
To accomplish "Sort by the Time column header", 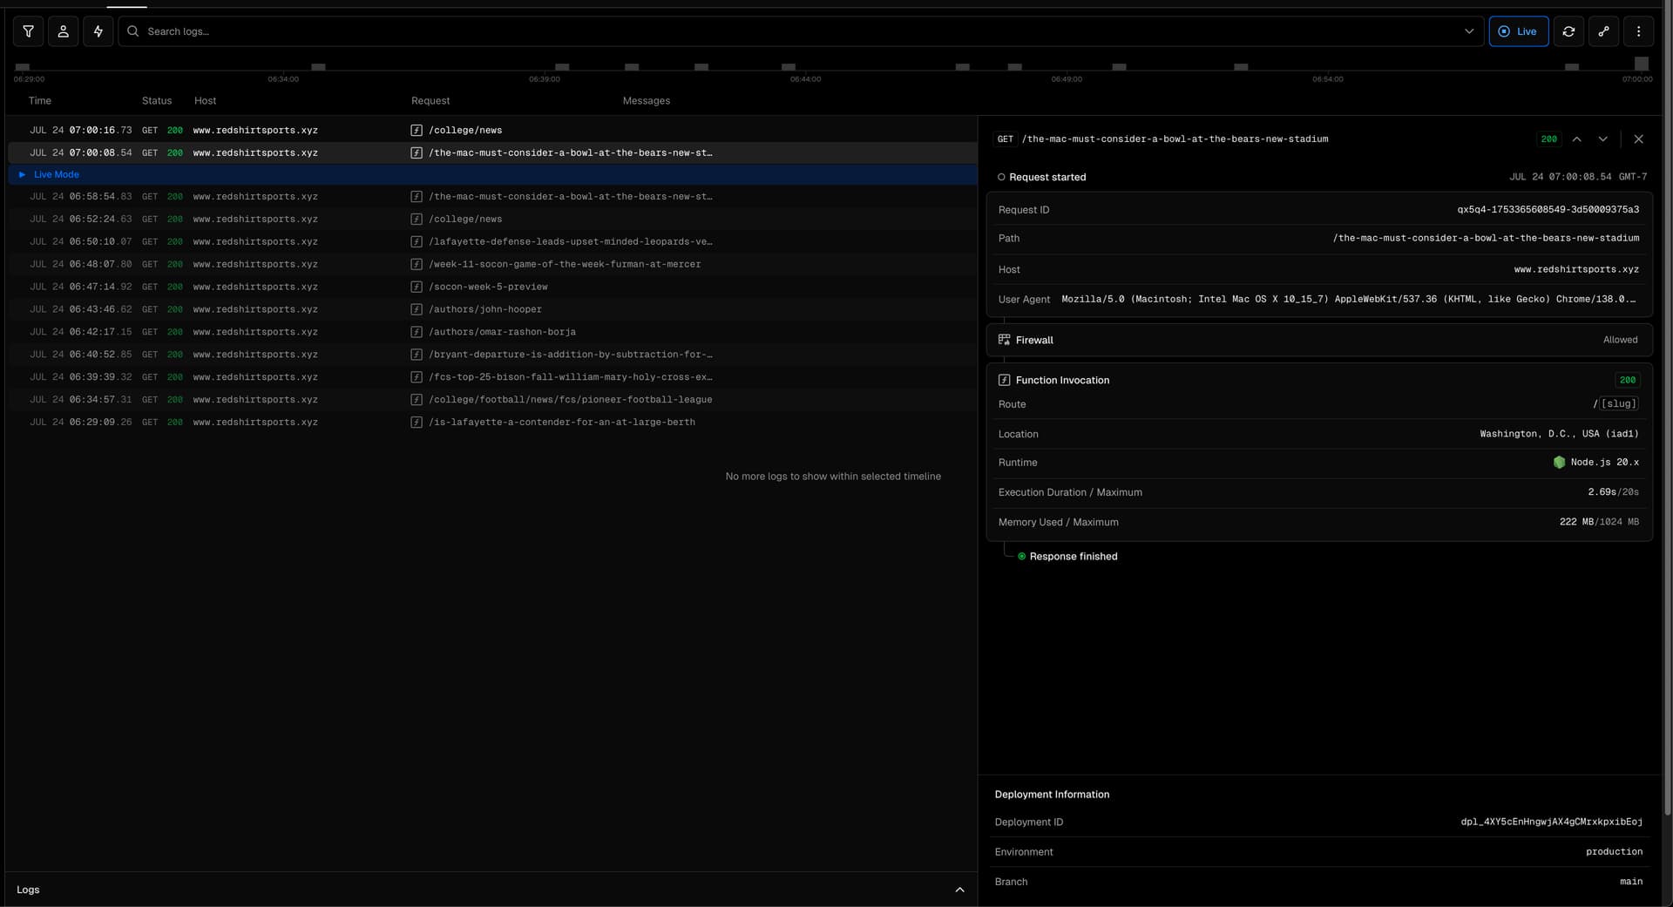I will click(x=40, y=101).
